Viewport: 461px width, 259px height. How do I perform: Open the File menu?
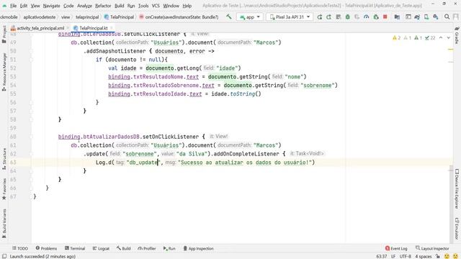[13, 6]
